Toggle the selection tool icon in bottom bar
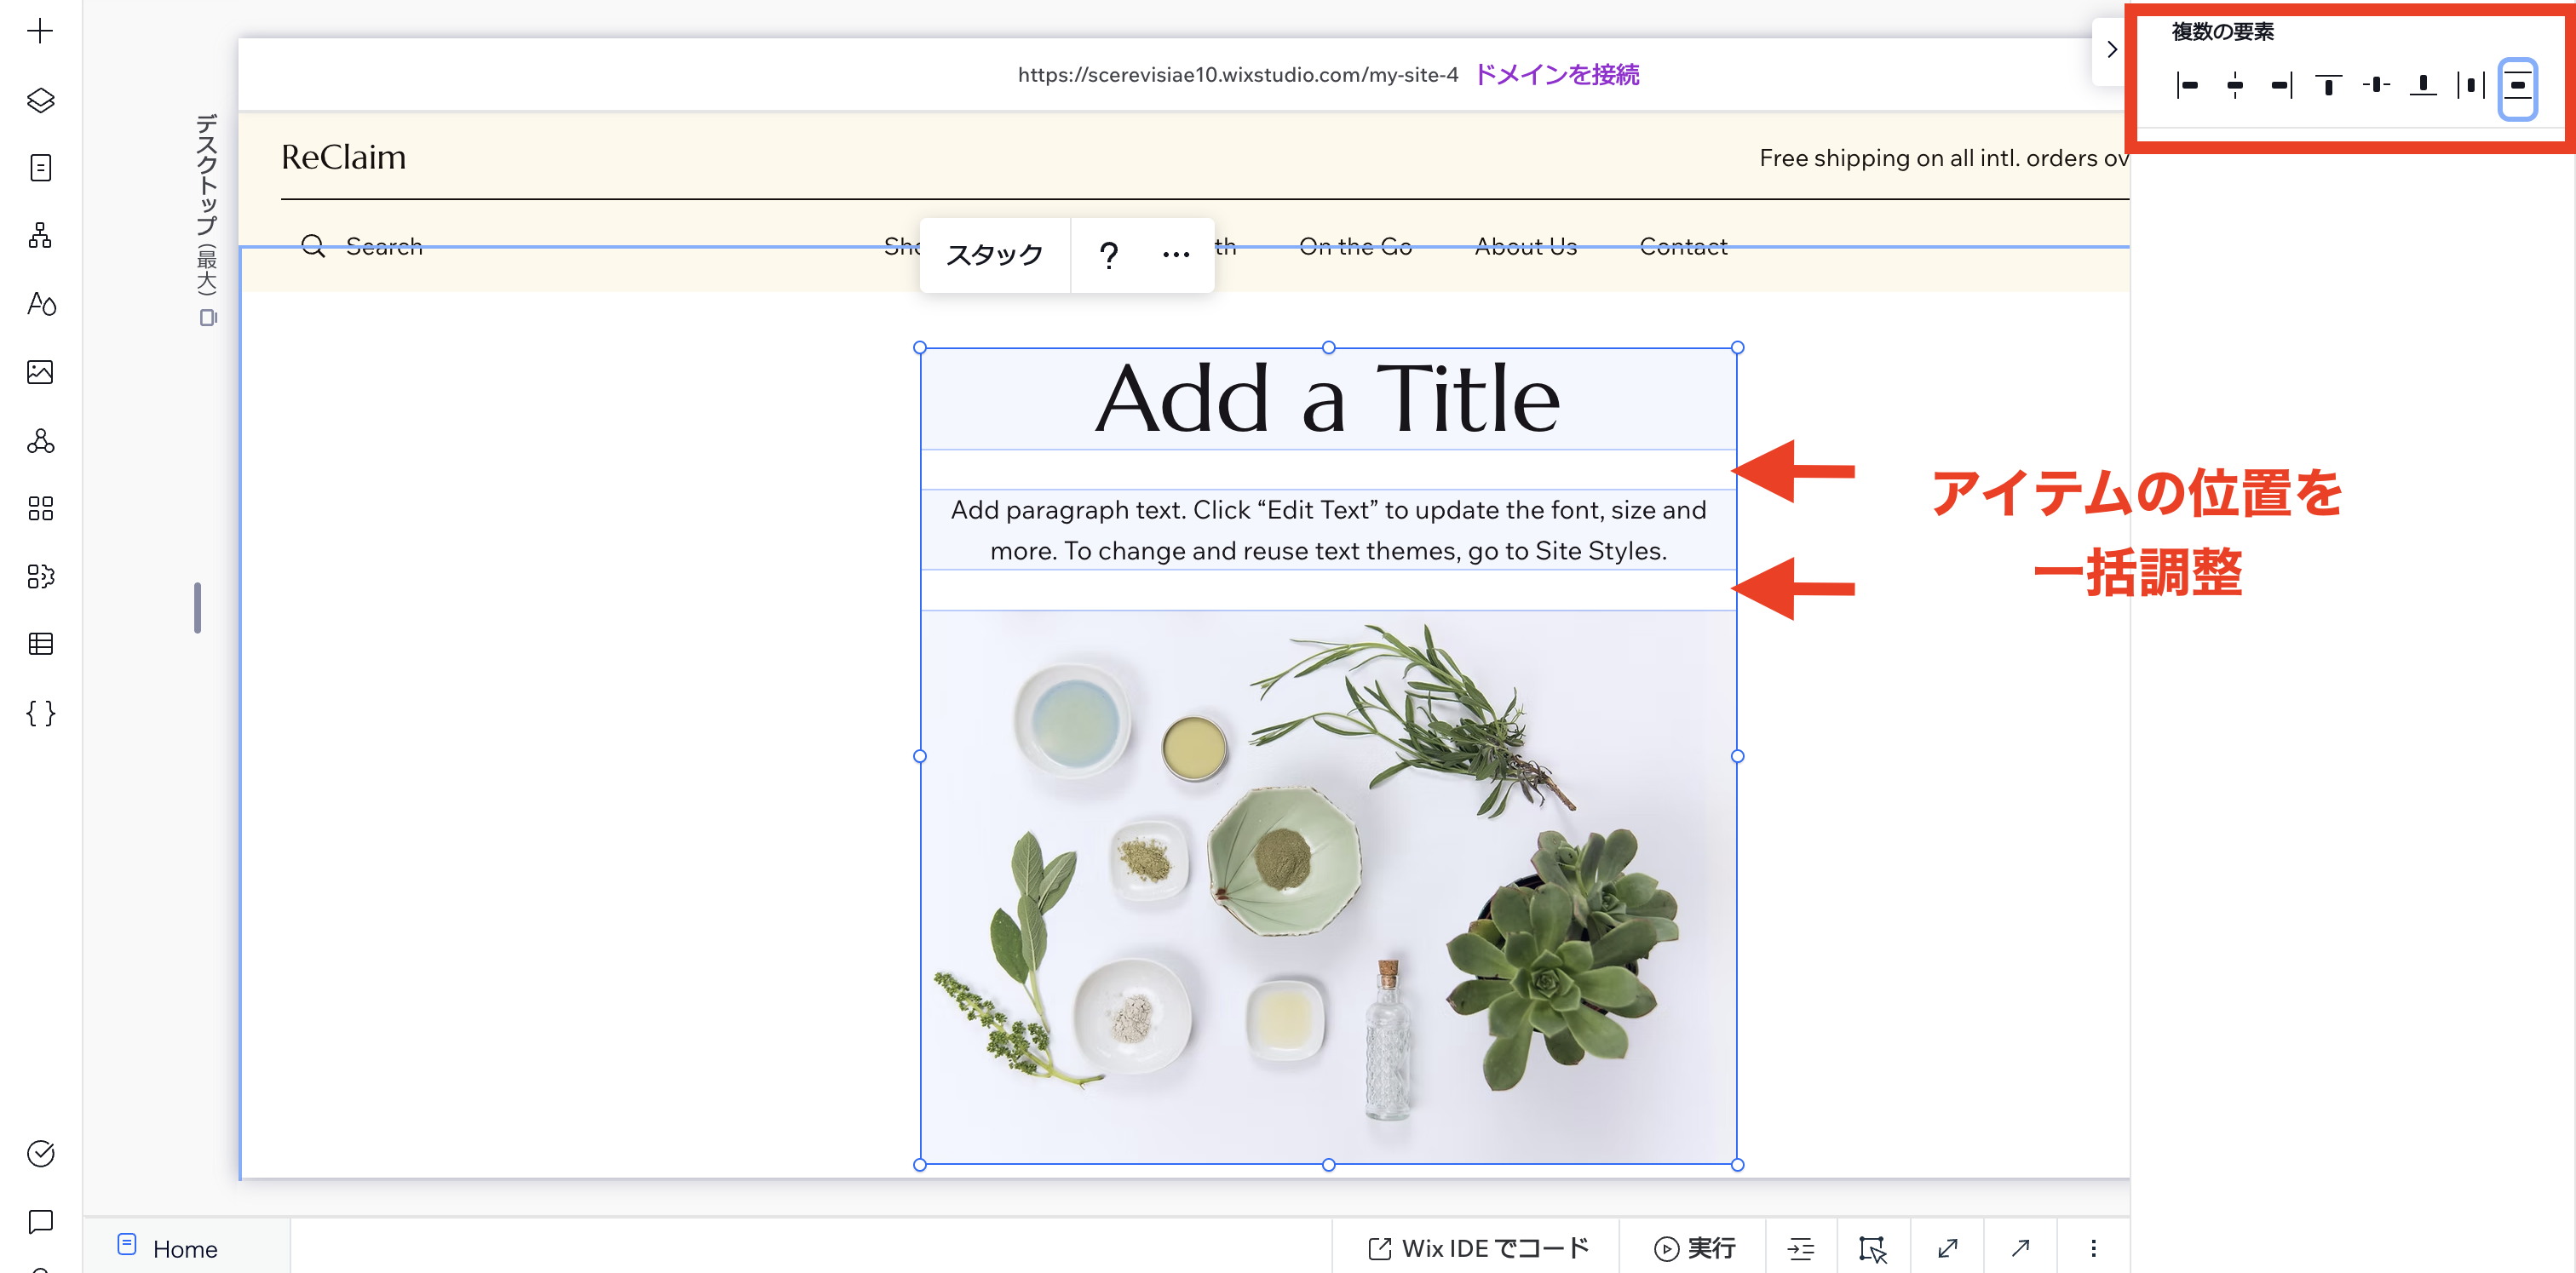Viewport: 2576px width, 1273px height. click(1872, 1248)
